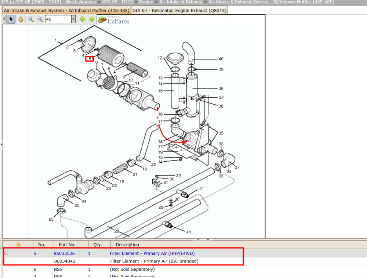Open the Air Intake & Exhaust breadcrumb
367x278 pixels.
[x=181, y=2]
